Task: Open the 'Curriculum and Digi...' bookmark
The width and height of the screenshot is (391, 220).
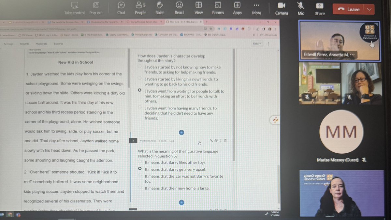Action: pyautogui.click(x=166, y=35)
